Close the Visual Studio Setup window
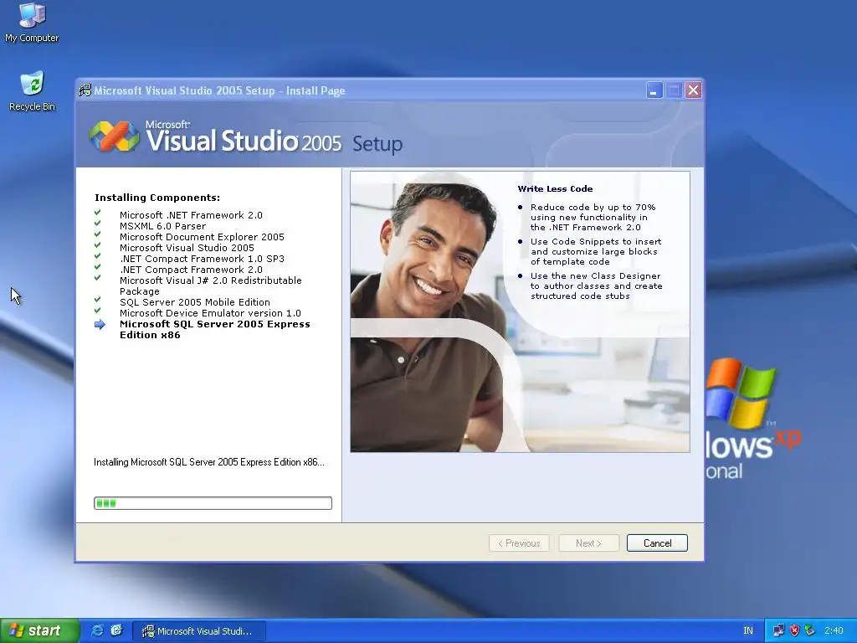Viewport: 857px width, 643px height. 693,90
